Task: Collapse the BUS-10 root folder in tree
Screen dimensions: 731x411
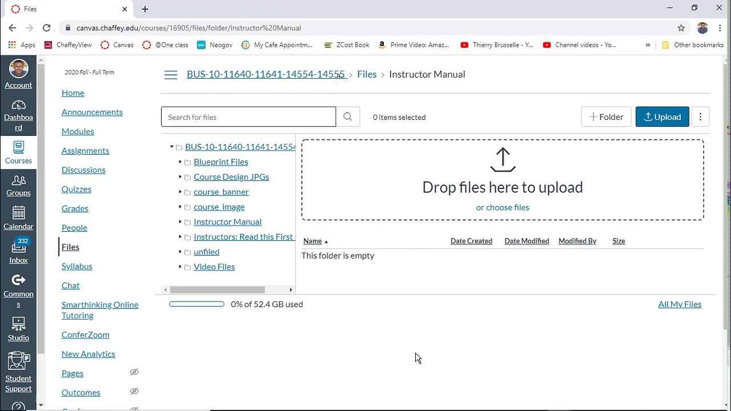Action: 171,147
